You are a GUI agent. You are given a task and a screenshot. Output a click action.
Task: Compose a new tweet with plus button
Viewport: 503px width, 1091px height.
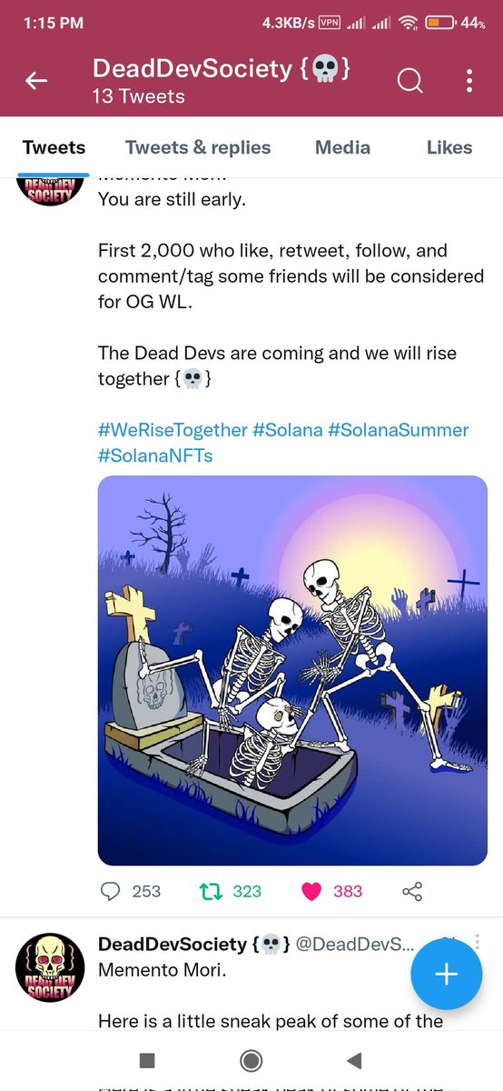click(446, 974)
